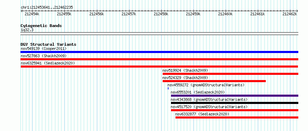Click the red nsv524329 variant bar
This screenshot has width=308, height=131.
click(214, 81)
